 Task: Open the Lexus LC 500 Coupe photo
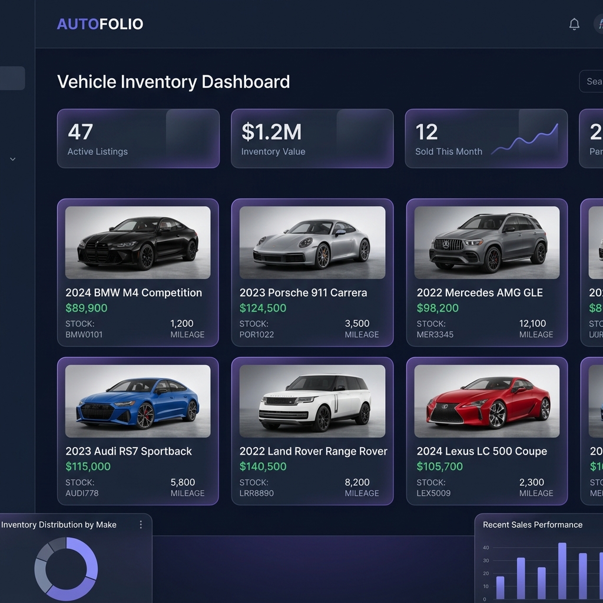coord(487,401)
